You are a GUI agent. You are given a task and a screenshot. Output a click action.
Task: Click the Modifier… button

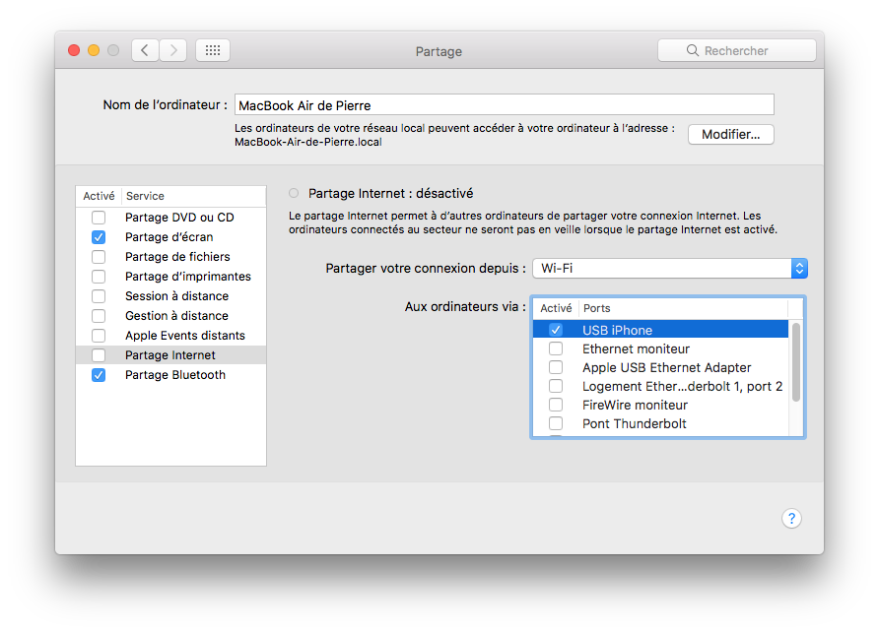pos(730,135)
